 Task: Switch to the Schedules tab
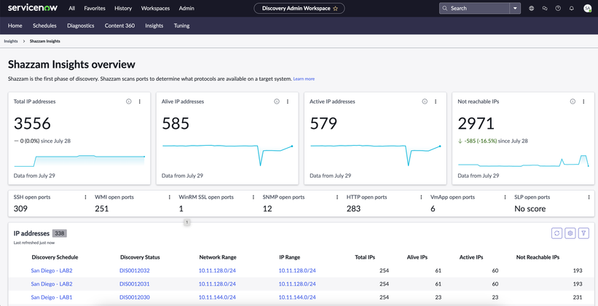(44, 25)
